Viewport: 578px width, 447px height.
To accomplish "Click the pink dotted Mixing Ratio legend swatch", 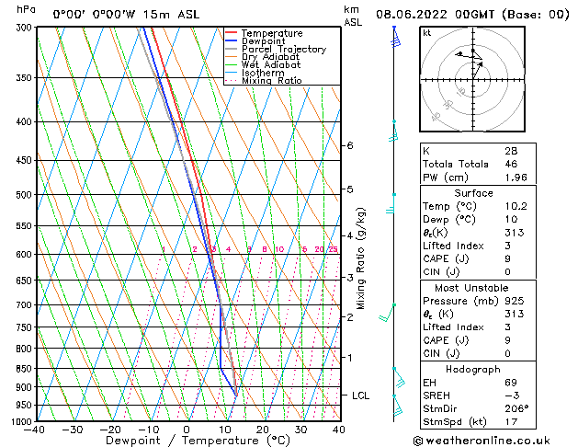I will pyautogui.click(x=232, y=80).
